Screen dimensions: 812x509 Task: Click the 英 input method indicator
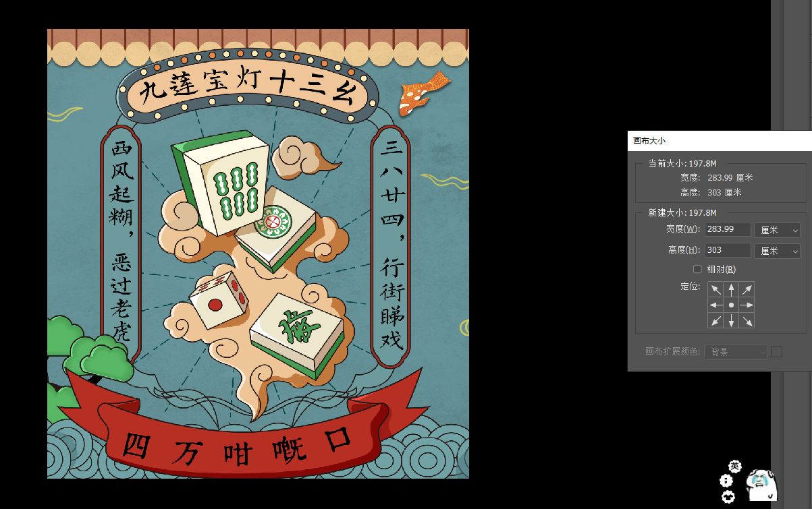click(734, 467)
